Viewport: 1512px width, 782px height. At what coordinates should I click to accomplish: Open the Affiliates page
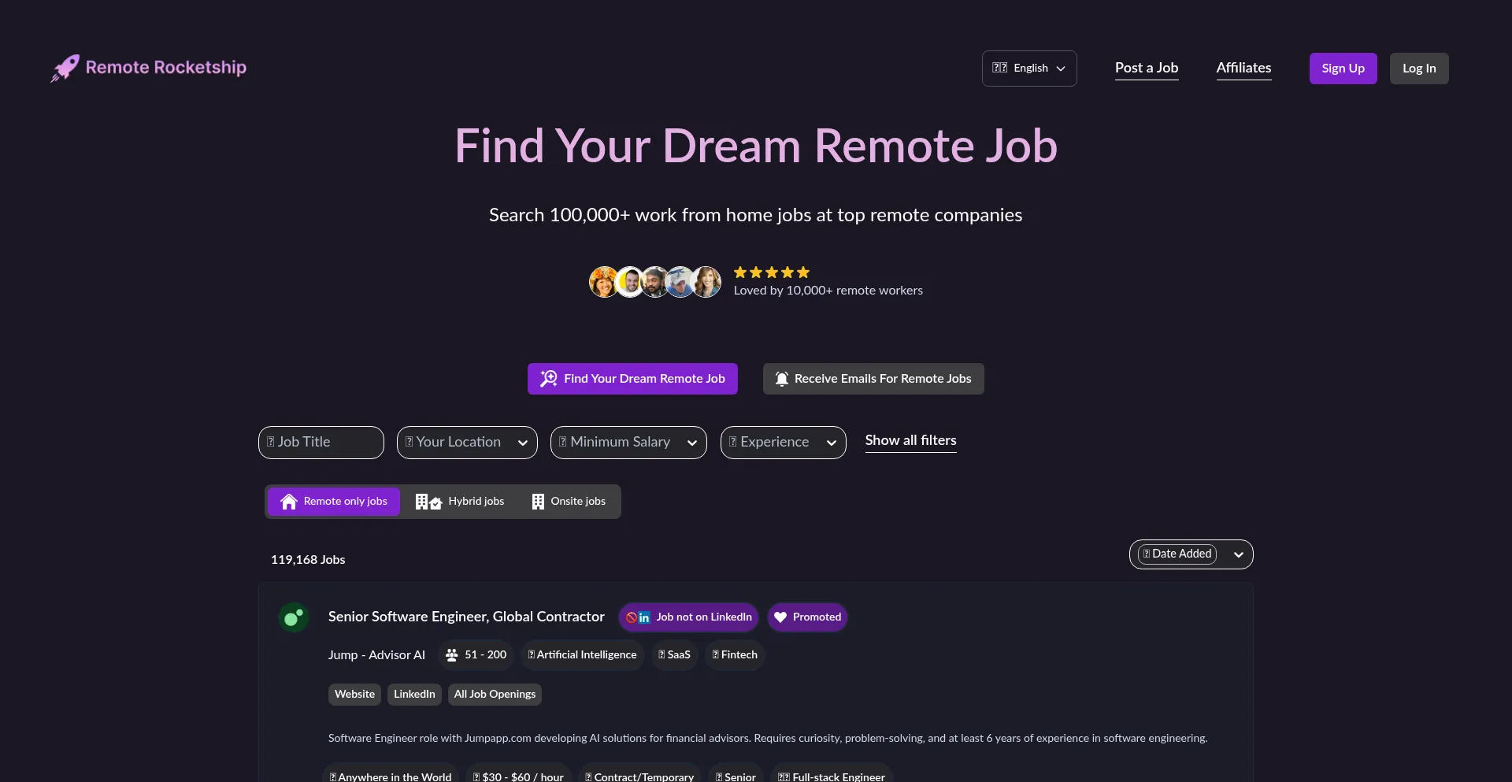click(x=1243, y=69)
